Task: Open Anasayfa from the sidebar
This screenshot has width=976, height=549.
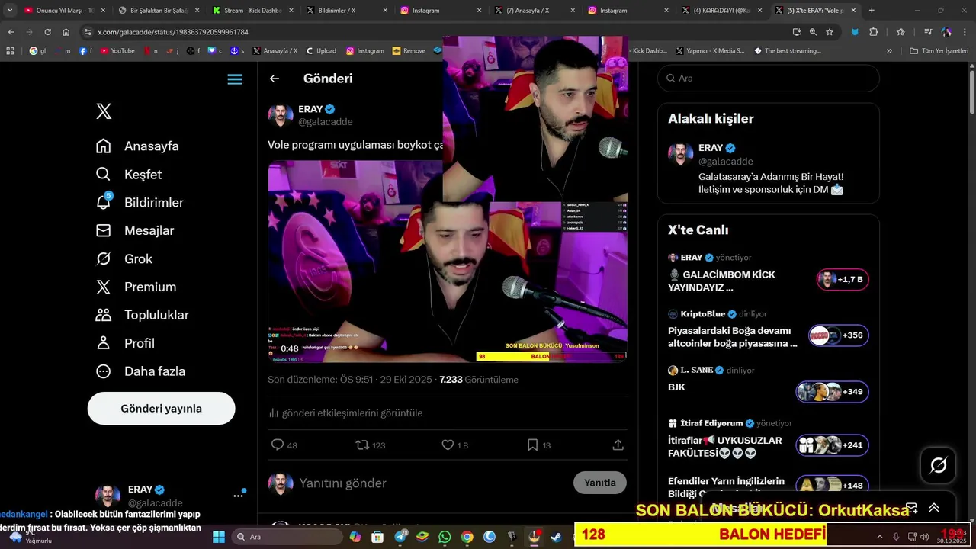Action: click(x=137, y=146)
